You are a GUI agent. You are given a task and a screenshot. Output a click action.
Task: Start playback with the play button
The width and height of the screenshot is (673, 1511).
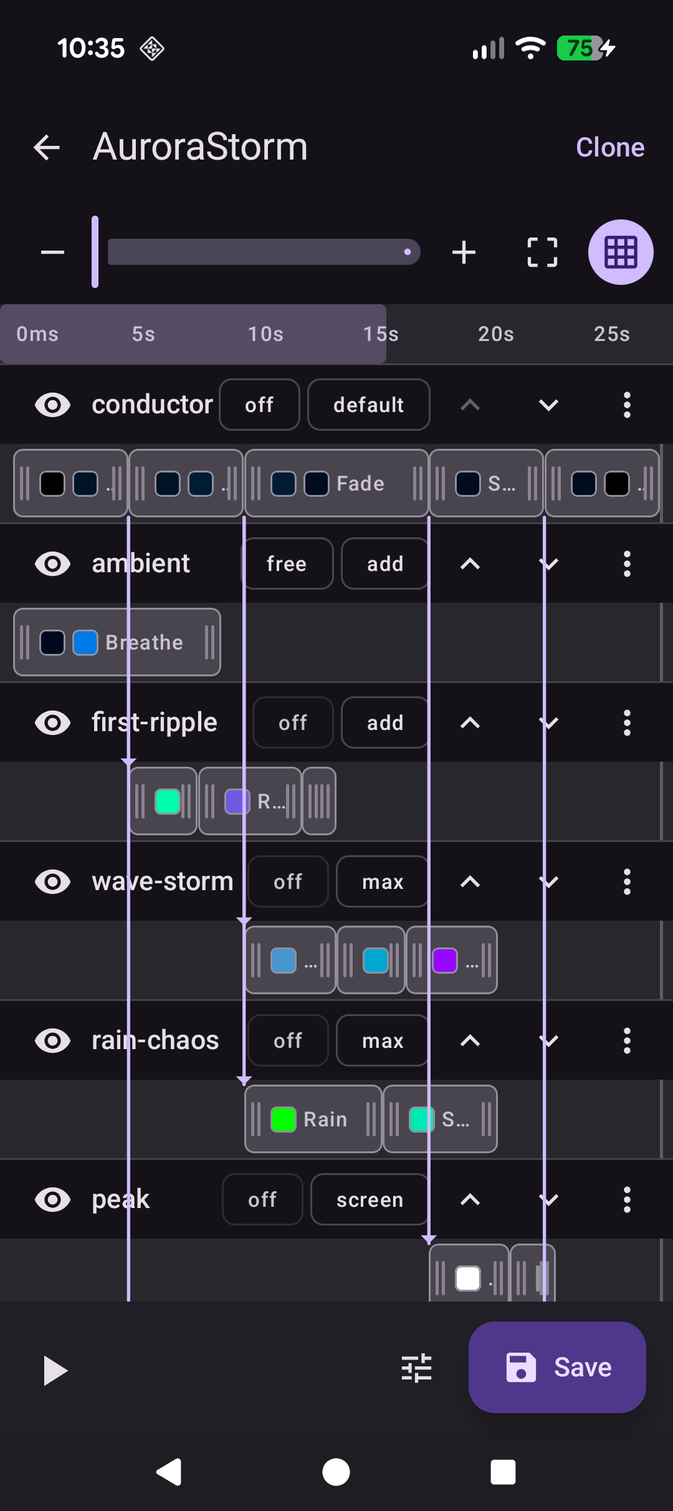click(x=55, y=1370)
